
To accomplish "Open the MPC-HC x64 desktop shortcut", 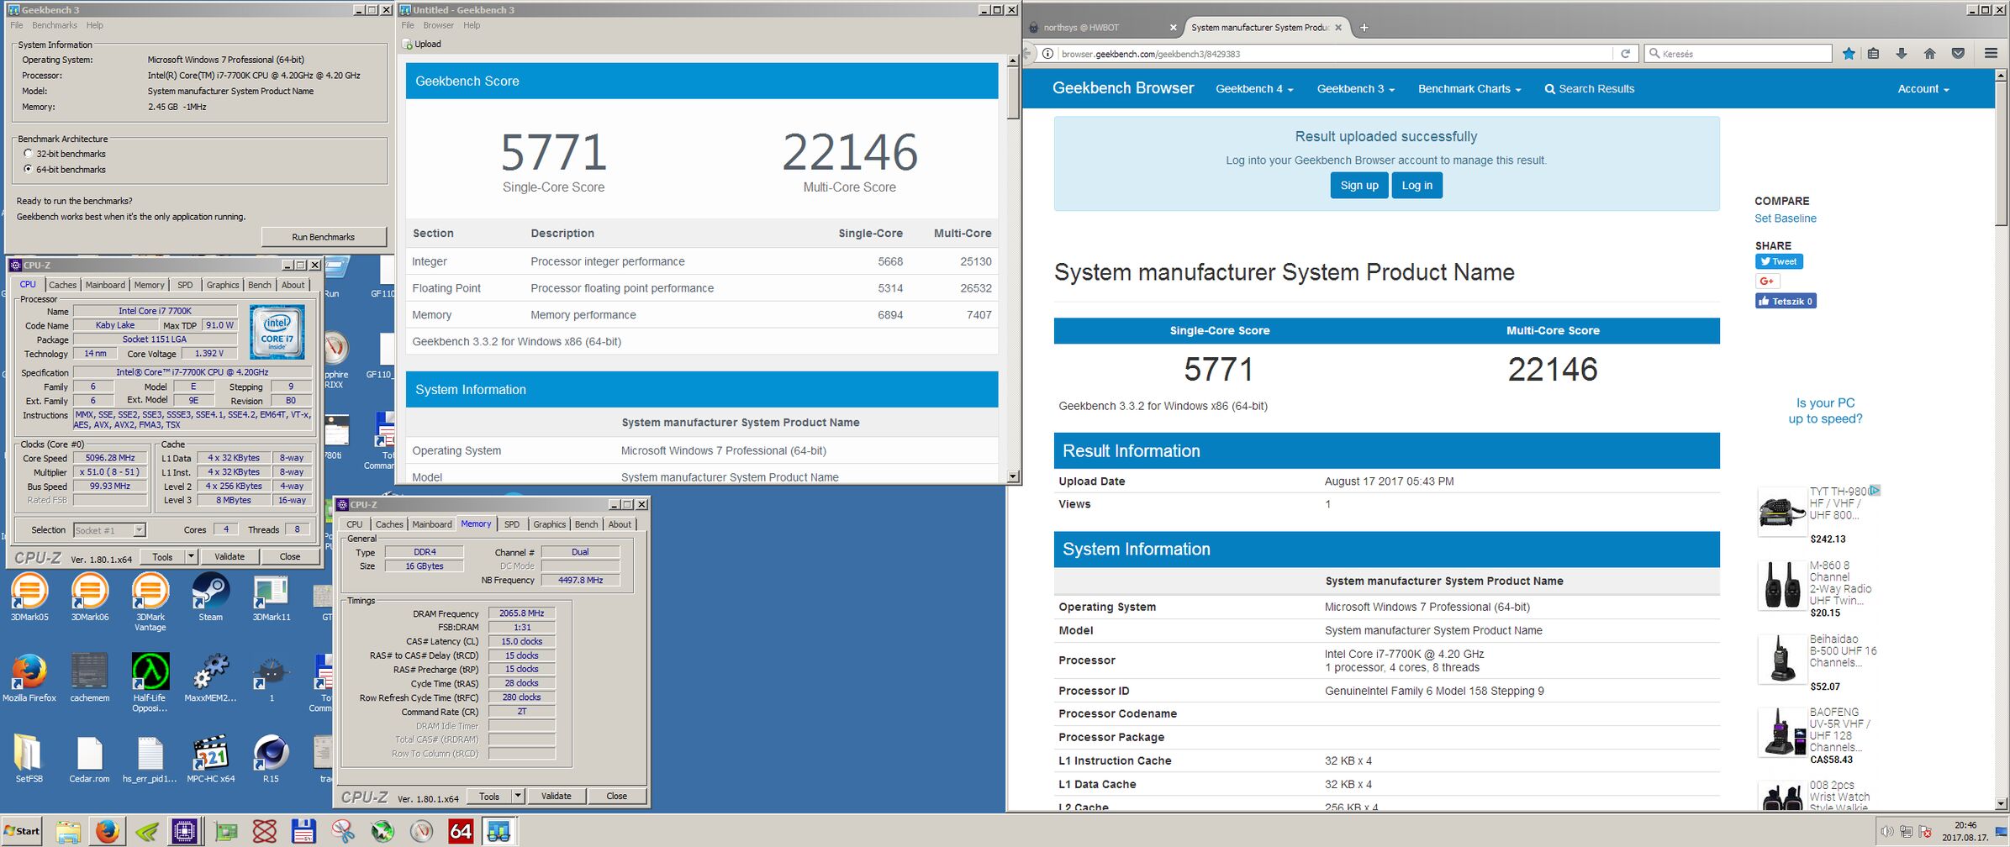I will click(x=211, y=759).
